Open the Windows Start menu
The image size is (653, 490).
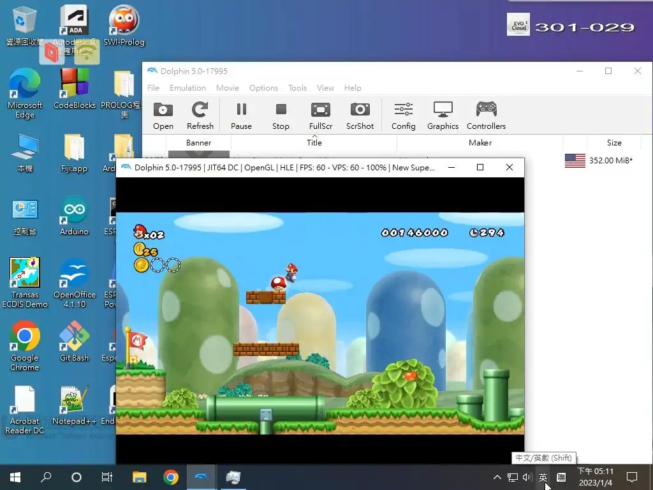(x=15, y=477)
